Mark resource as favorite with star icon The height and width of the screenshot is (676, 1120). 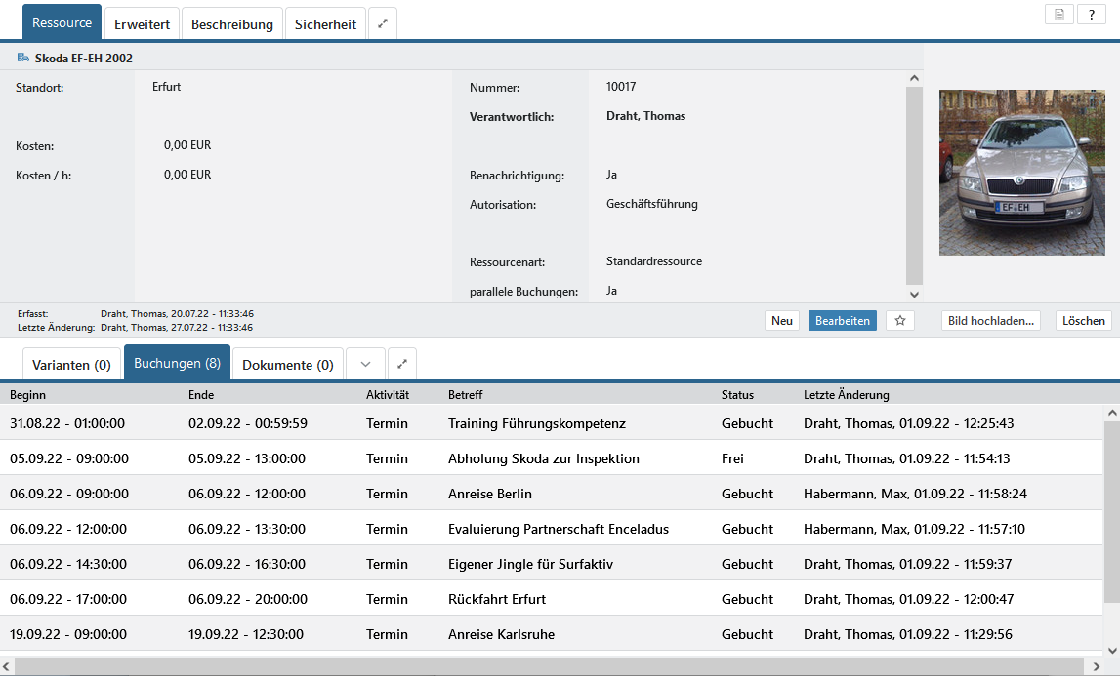pos(900,321)
